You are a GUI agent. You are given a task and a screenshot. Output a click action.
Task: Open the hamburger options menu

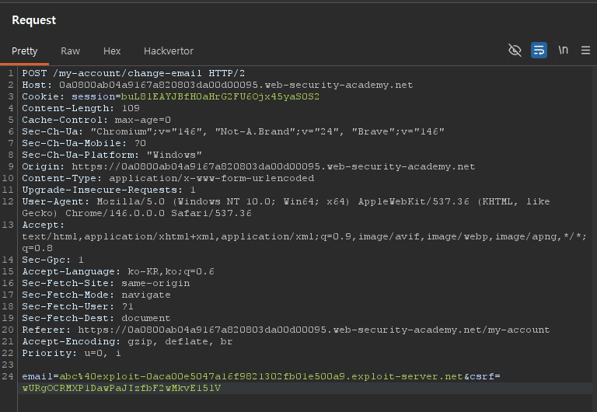[x=586, y=51]
